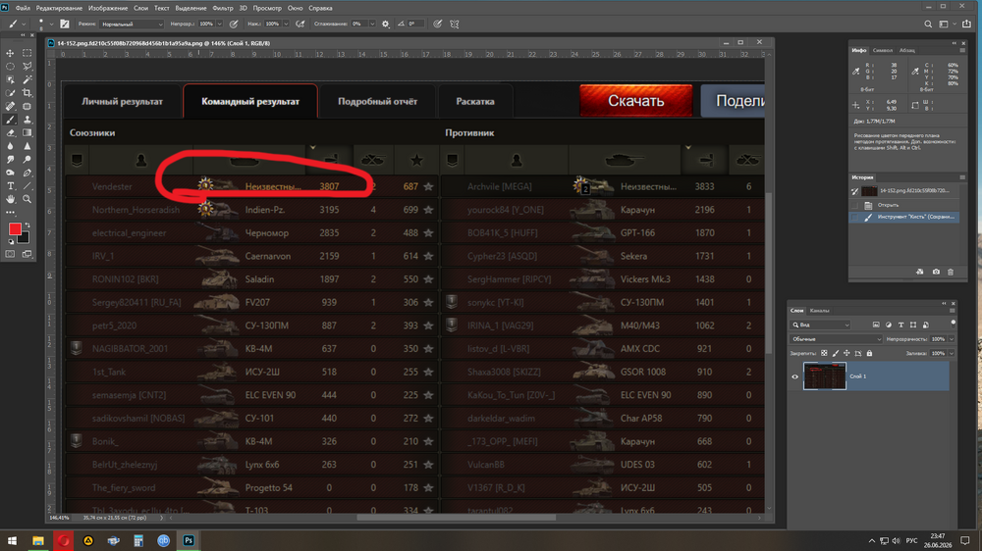Viewport: 982px width, 551px height.
Task: Switch to the Абзац tab
Action: [906, 50]
